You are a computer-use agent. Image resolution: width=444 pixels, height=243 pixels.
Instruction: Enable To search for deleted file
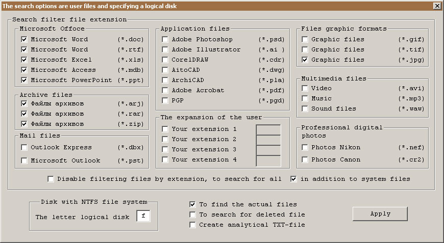[192, 214]
